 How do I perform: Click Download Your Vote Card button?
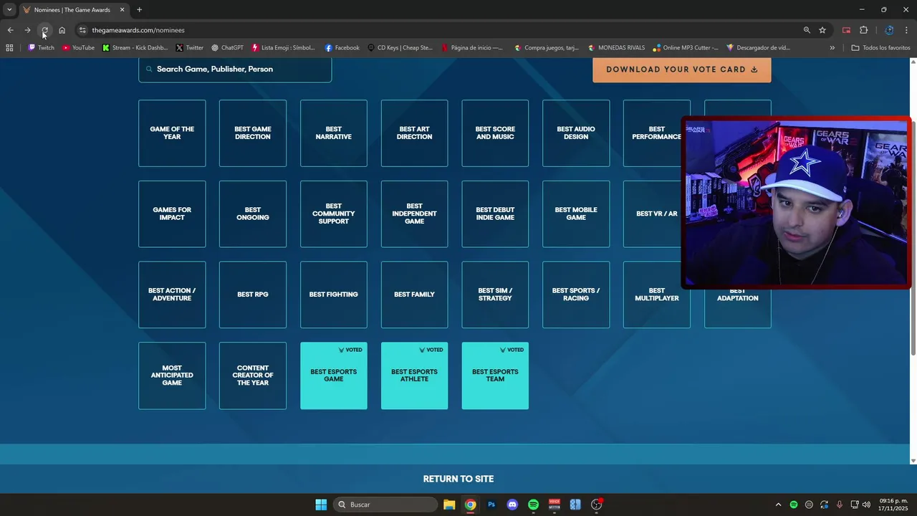[x=682, y=70]
